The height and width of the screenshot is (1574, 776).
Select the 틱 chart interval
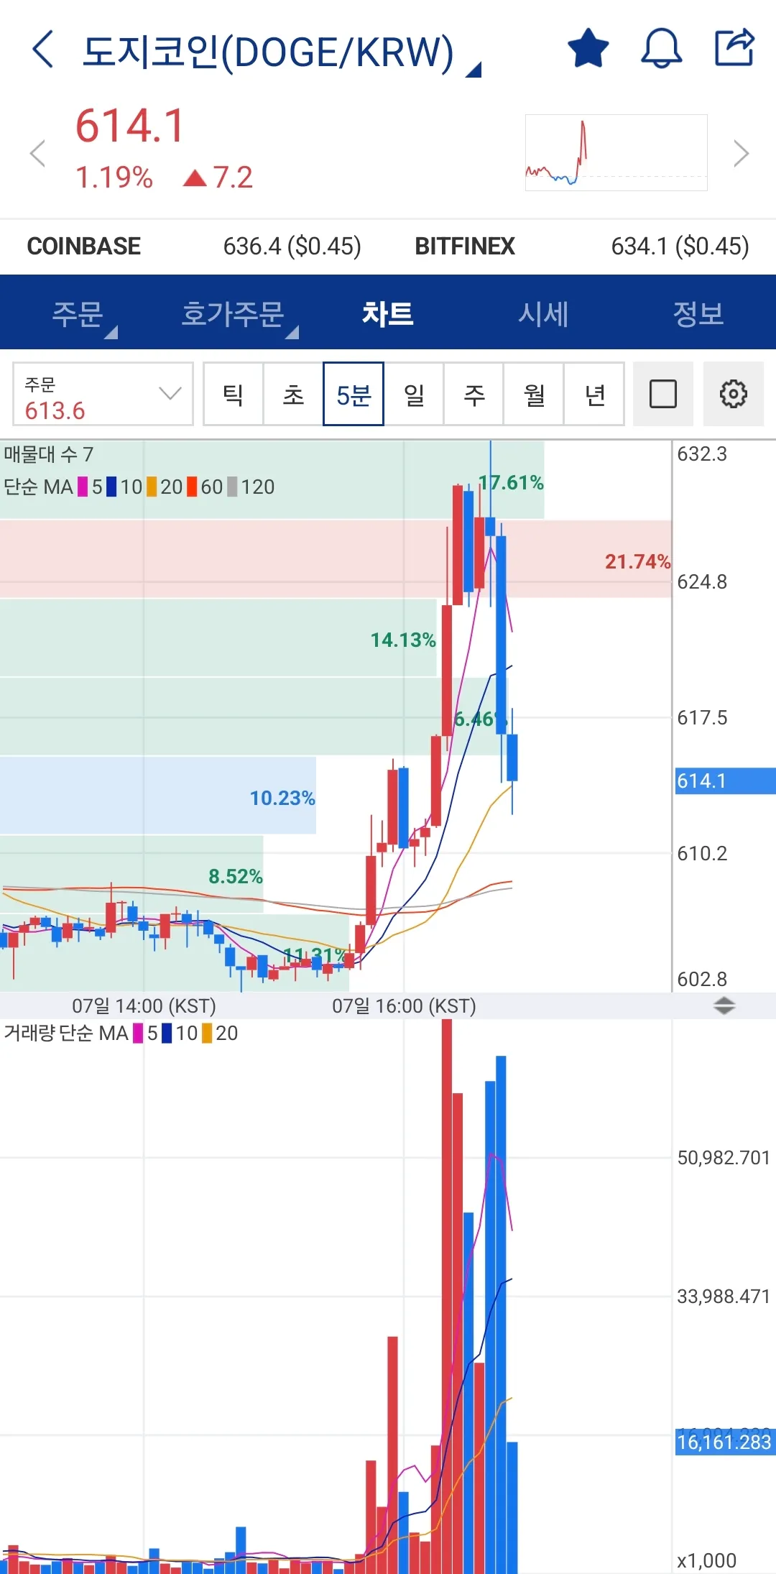point(234,394)
